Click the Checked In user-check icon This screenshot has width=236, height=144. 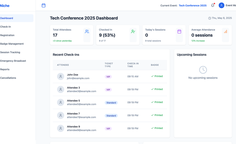tap(133, 32)
